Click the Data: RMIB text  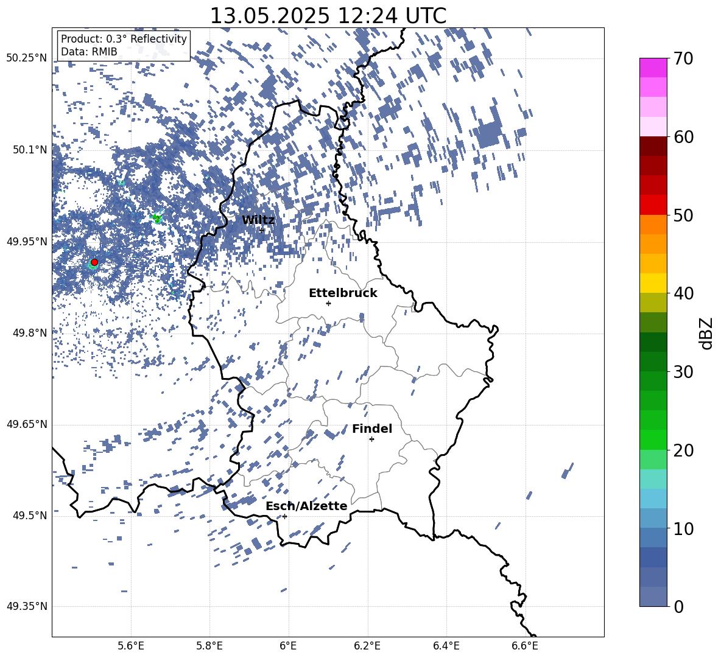(89, 52)
